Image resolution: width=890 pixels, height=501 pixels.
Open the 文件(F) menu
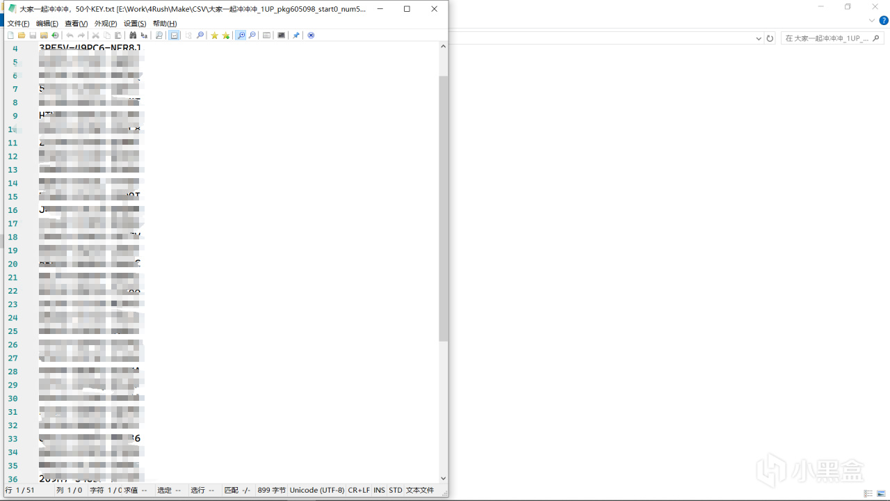click(x=18, y=24)
